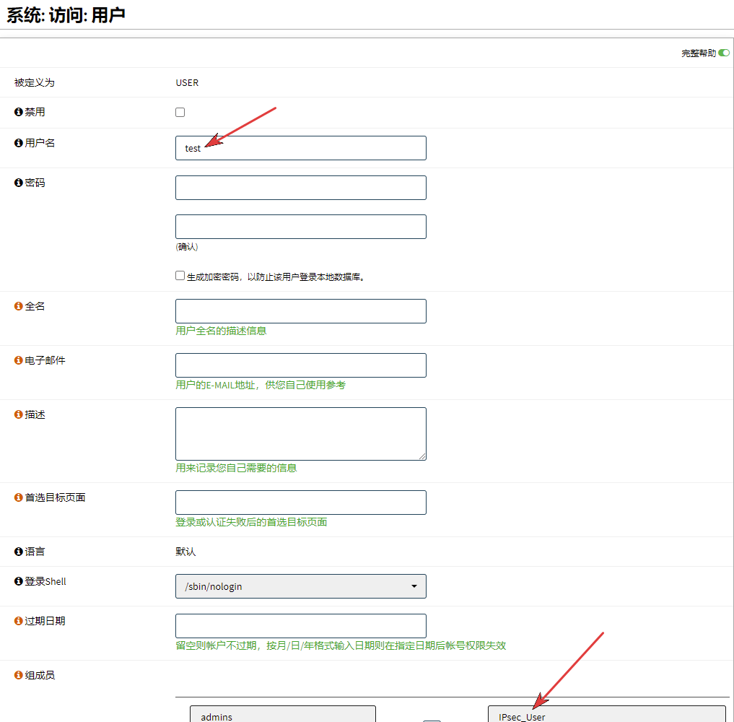This screenshot has width=734, height=722.
Task: Click the 首选目标页面 input field
Action: pos(300,503)
